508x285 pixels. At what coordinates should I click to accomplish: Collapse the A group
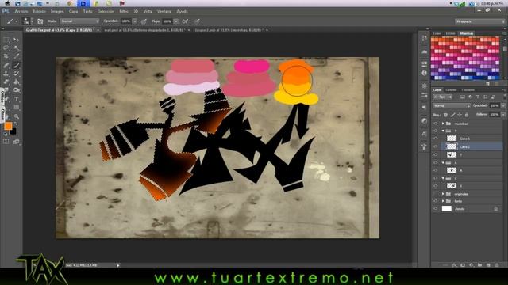click(x=443, y=163)
